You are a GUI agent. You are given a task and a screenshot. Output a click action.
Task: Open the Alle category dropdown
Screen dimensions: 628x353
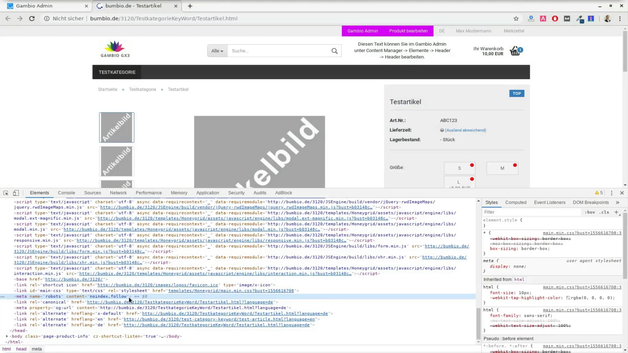217,51
